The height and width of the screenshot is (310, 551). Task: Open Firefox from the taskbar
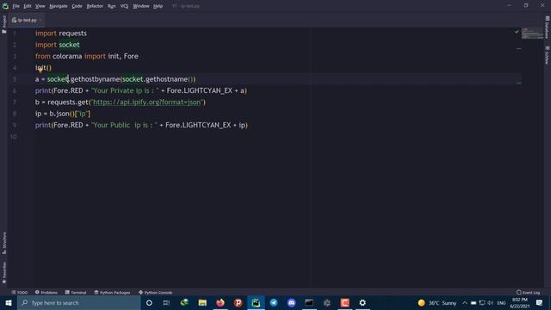220,302
